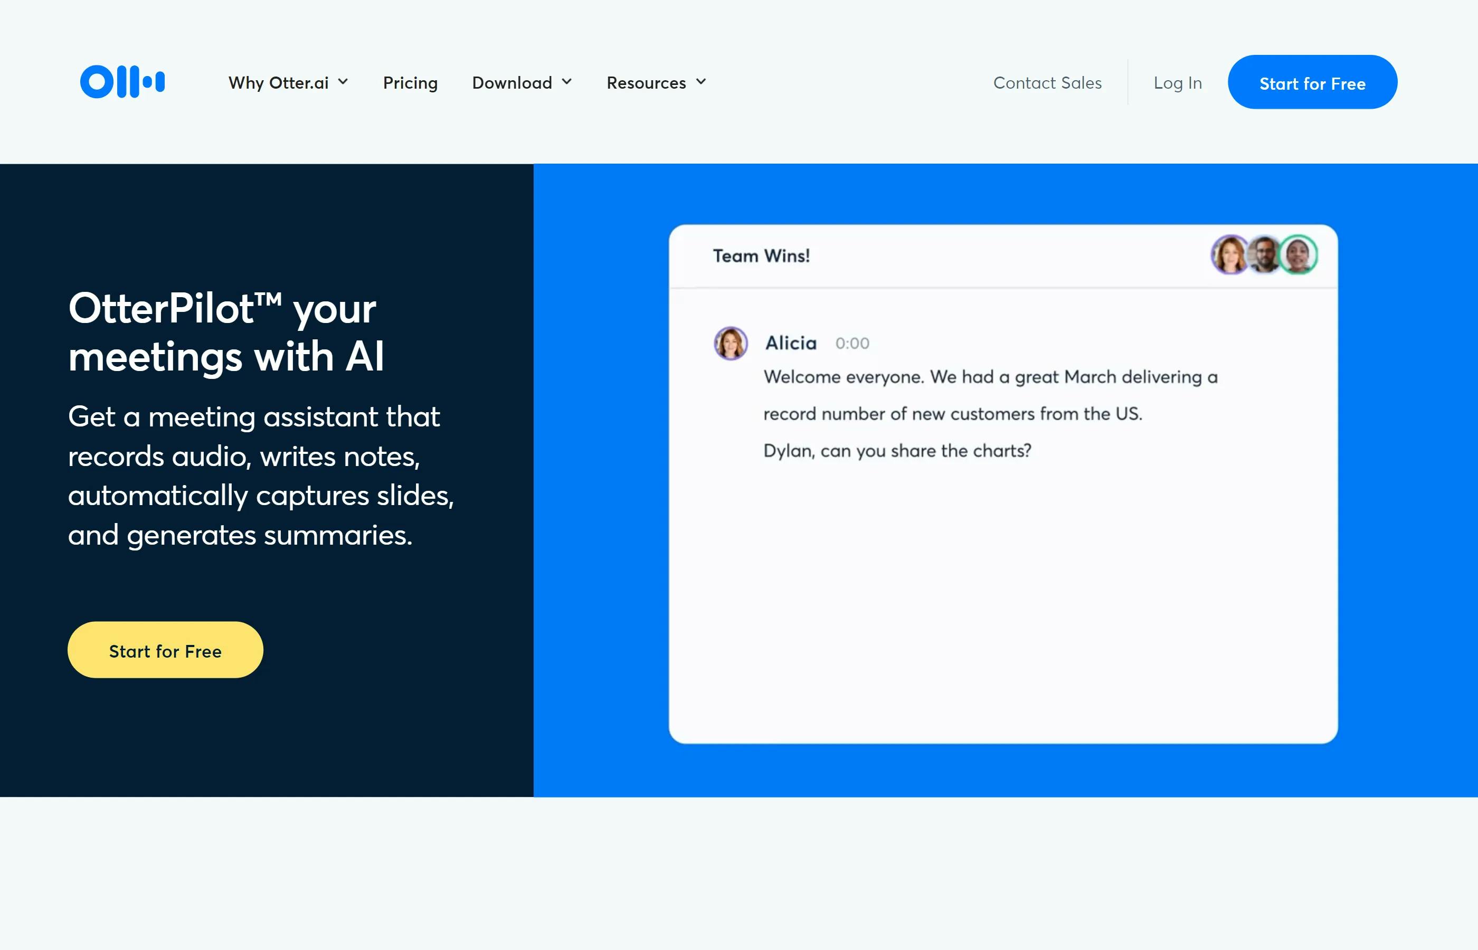Select the green-ringed participant avatar
The image size is (1478, 950).
tap(1298, 254)
